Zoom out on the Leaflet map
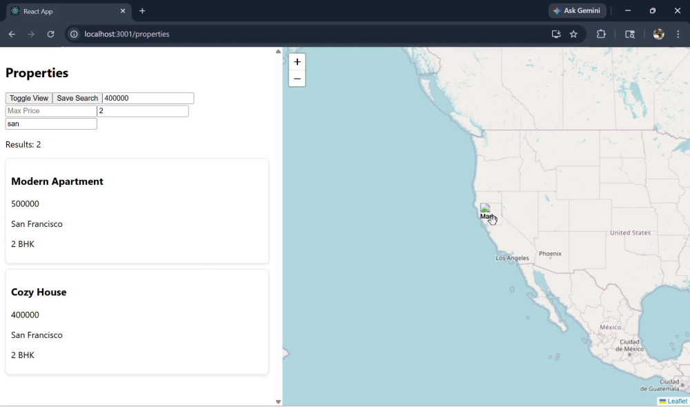Viewport: 690px width, 407px height. tap(297, 79)
